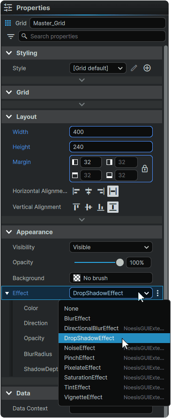Click the top margin icon
Viewport: 171px width, 418px height.
tap(75, 175)
